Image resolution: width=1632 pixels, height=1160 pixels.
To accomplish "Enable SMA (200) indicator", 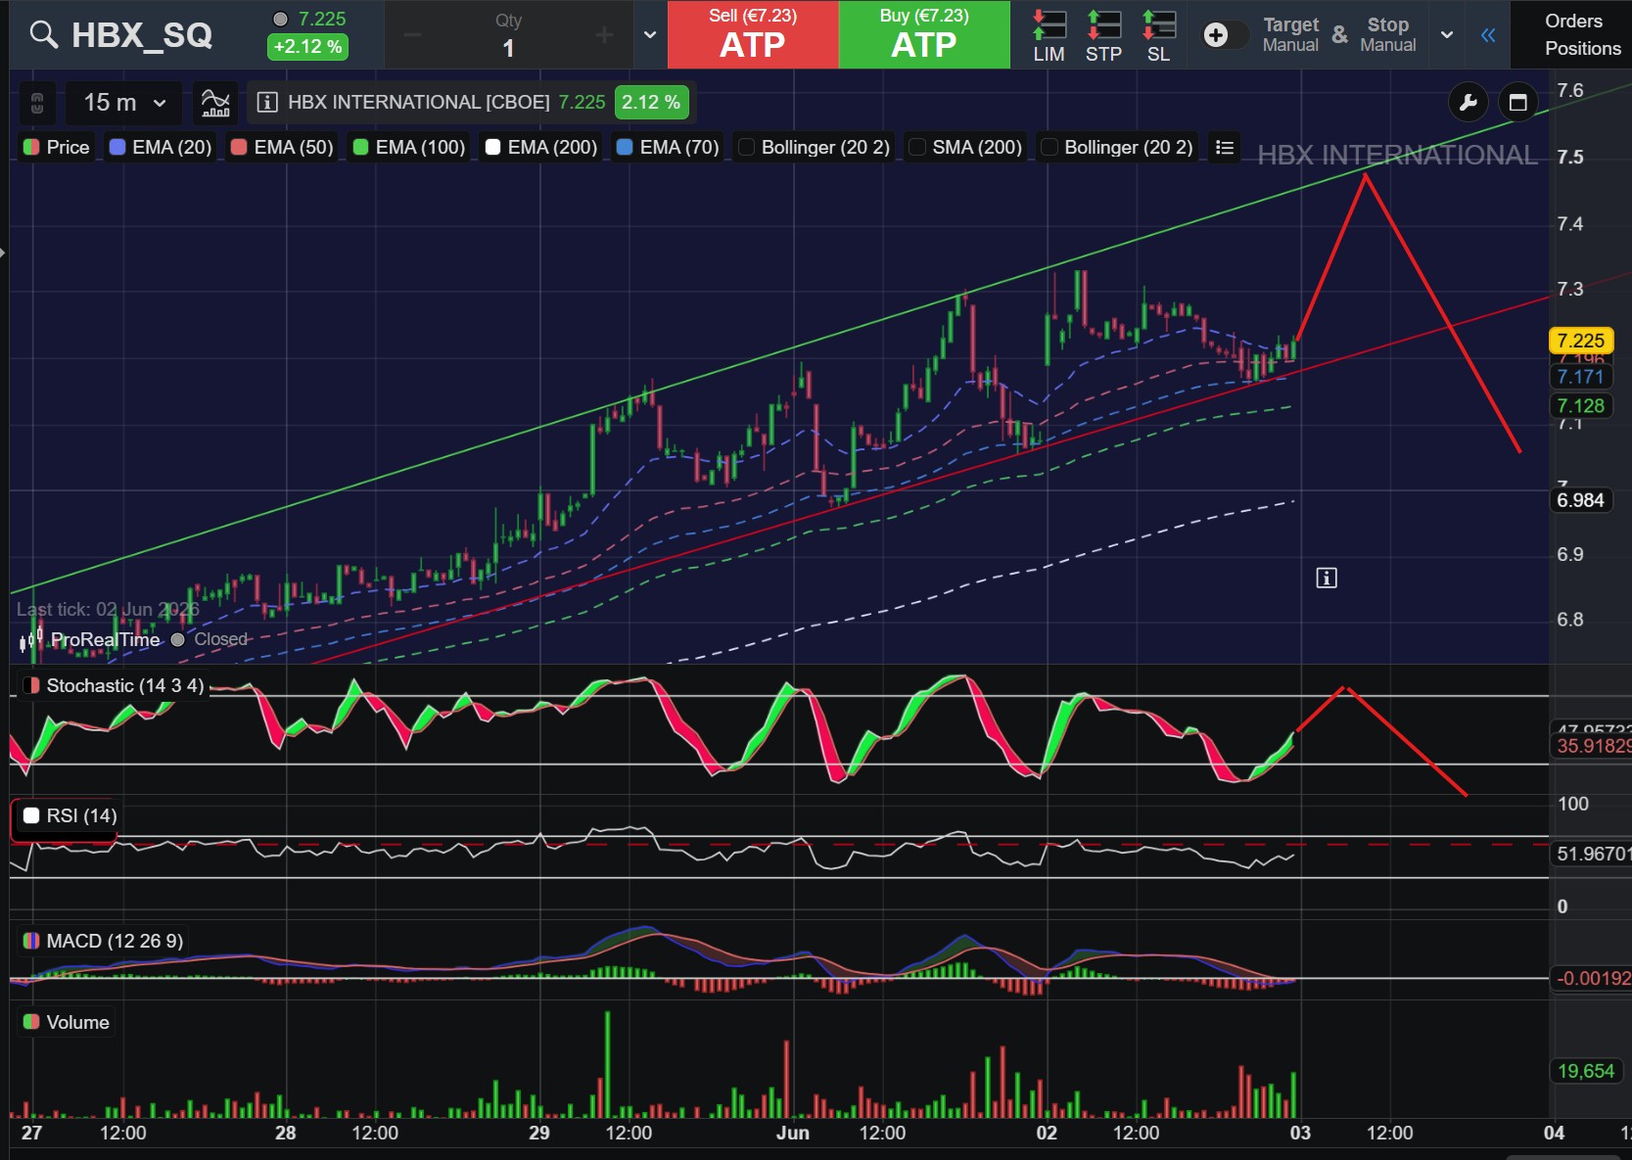I will pyautogui.click(x=966, y=147).
